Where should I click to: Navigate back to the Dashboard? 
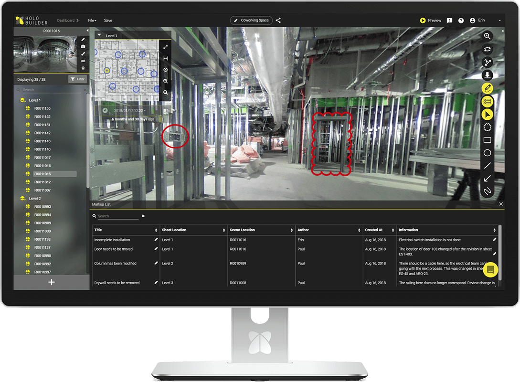(65, 21)
